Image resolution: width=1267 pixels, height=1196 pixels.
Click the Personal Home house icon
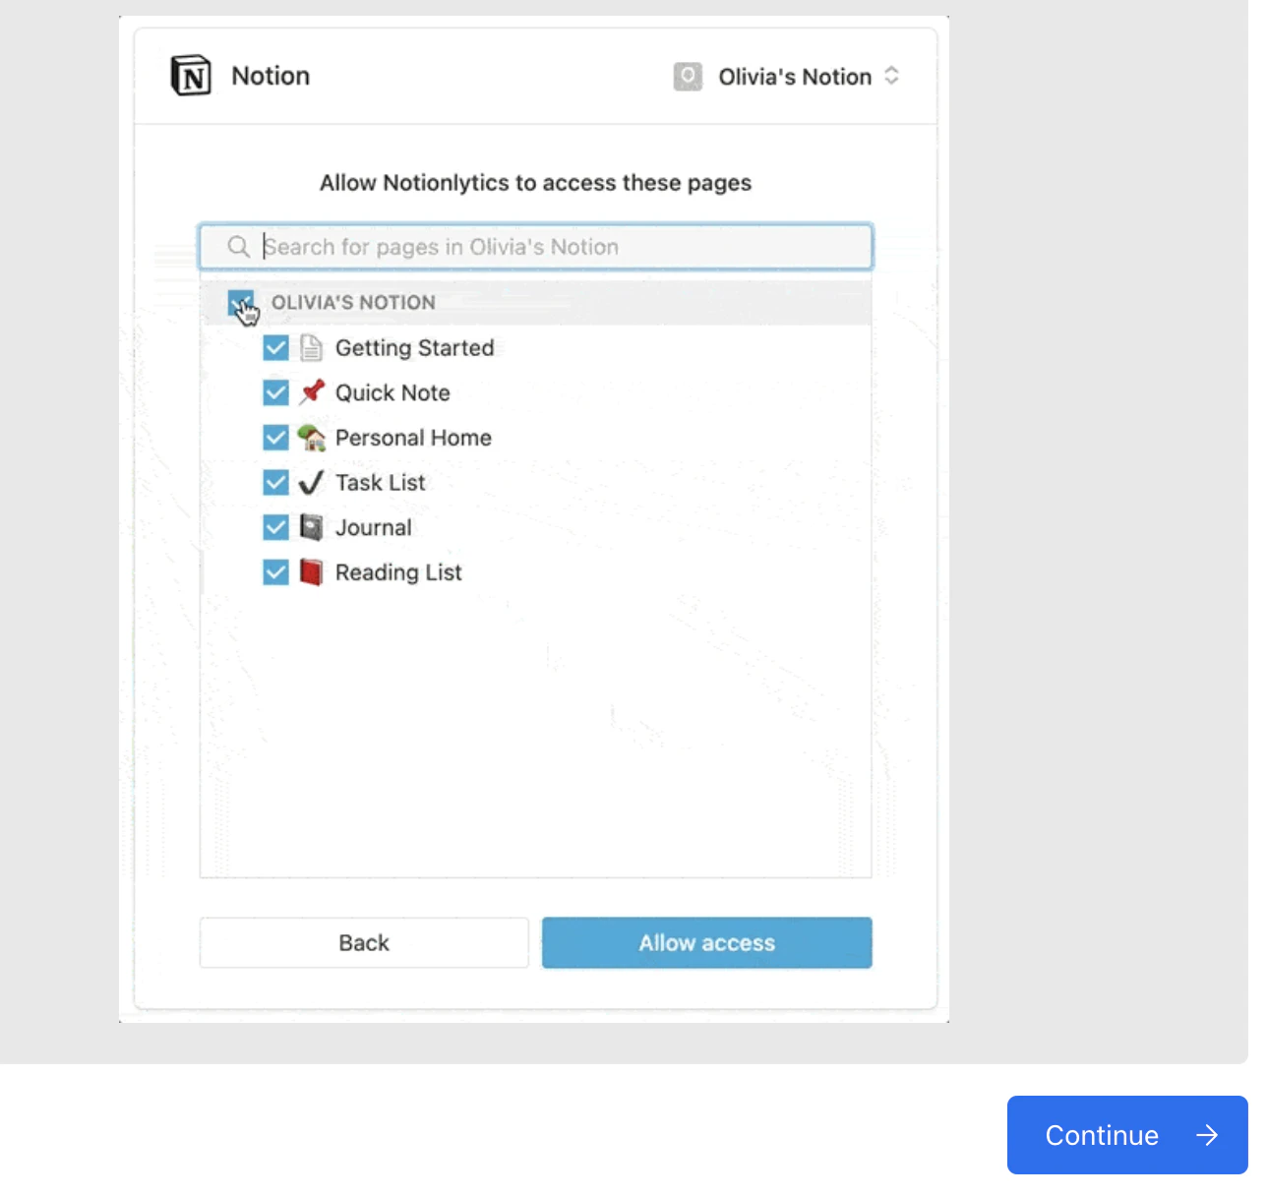(311, 438)
